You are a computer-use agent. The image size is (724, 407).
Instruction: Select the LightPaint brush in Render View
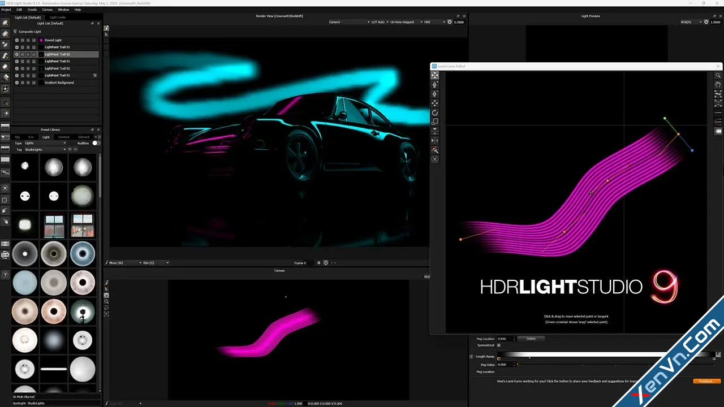[x=106, y=28]
